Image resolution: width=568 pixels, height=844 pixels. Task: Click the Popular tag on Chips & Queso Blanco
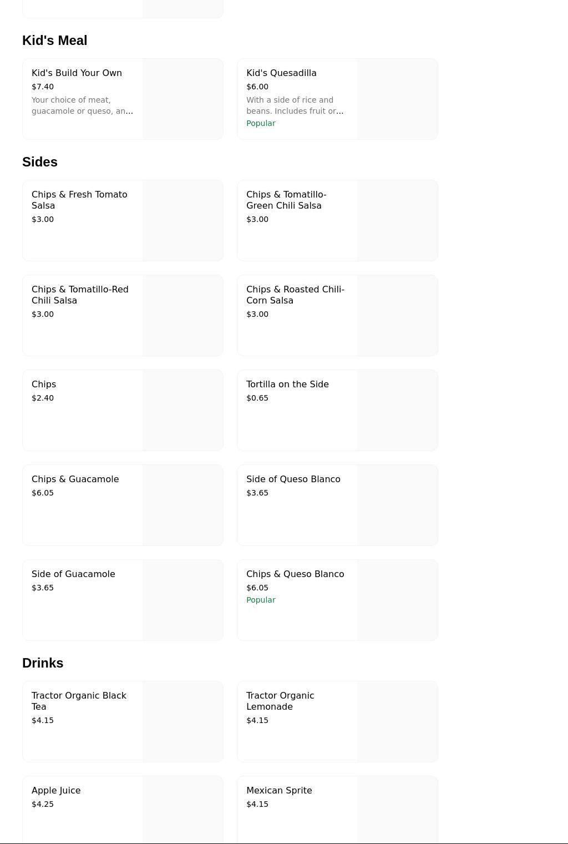coord(261,600)
